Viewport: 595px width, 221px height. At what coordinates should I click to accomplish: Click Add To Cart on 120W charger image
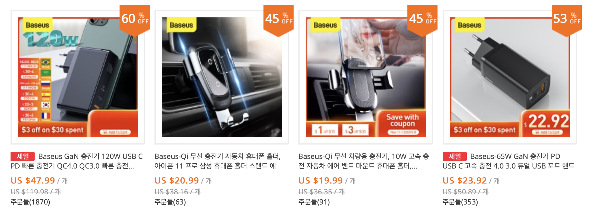click(x=115, y=132)
